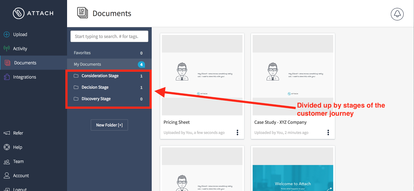Click the Help lifebuoy icon
This screenshot has width=414, height=191.
7,147
